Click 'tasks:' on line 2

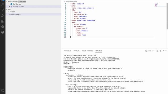[x=73, y=6]
